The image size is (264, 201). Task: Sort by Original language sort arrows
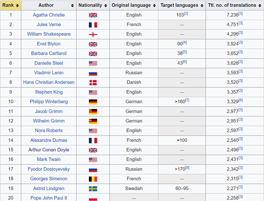[x=154, y=6]
